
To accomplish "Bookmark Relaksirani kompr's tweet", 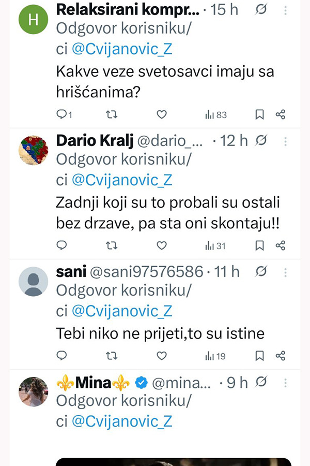I will (x=260, y=114).
